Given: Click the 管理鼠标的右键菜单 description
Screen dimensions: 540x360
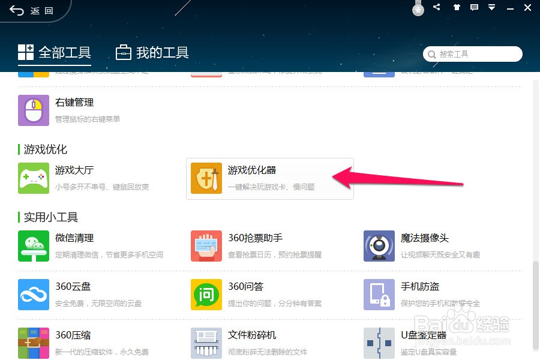Looking at the screenshot, I should (x=88, y=119).
